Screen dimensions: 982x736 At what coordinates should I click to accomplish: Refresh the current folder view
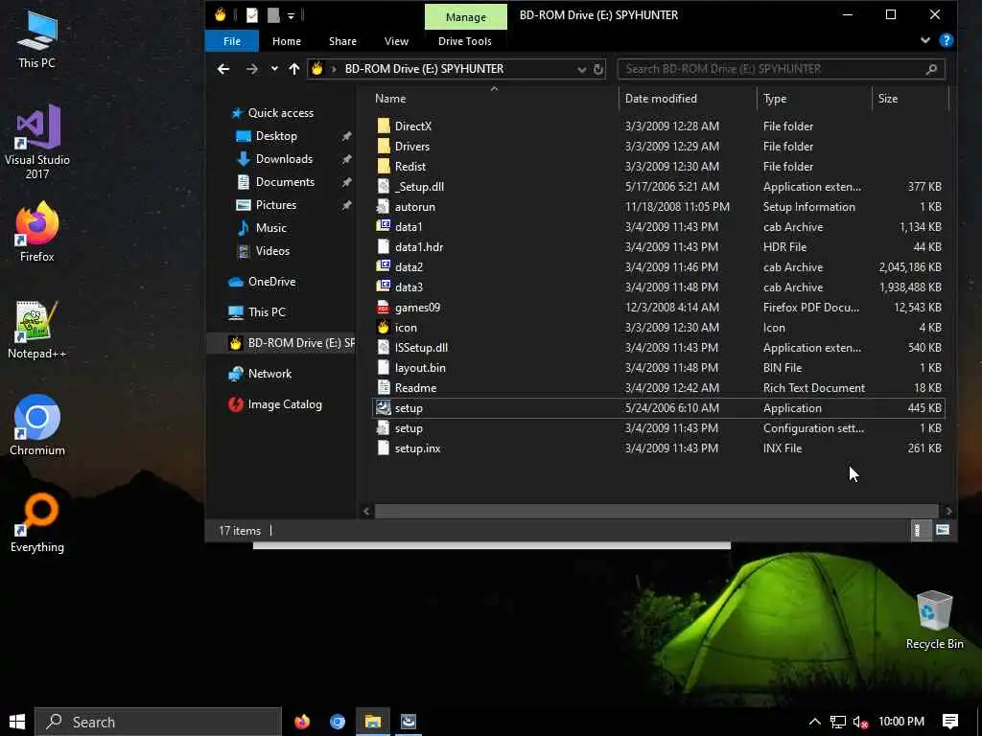[598, 69]
